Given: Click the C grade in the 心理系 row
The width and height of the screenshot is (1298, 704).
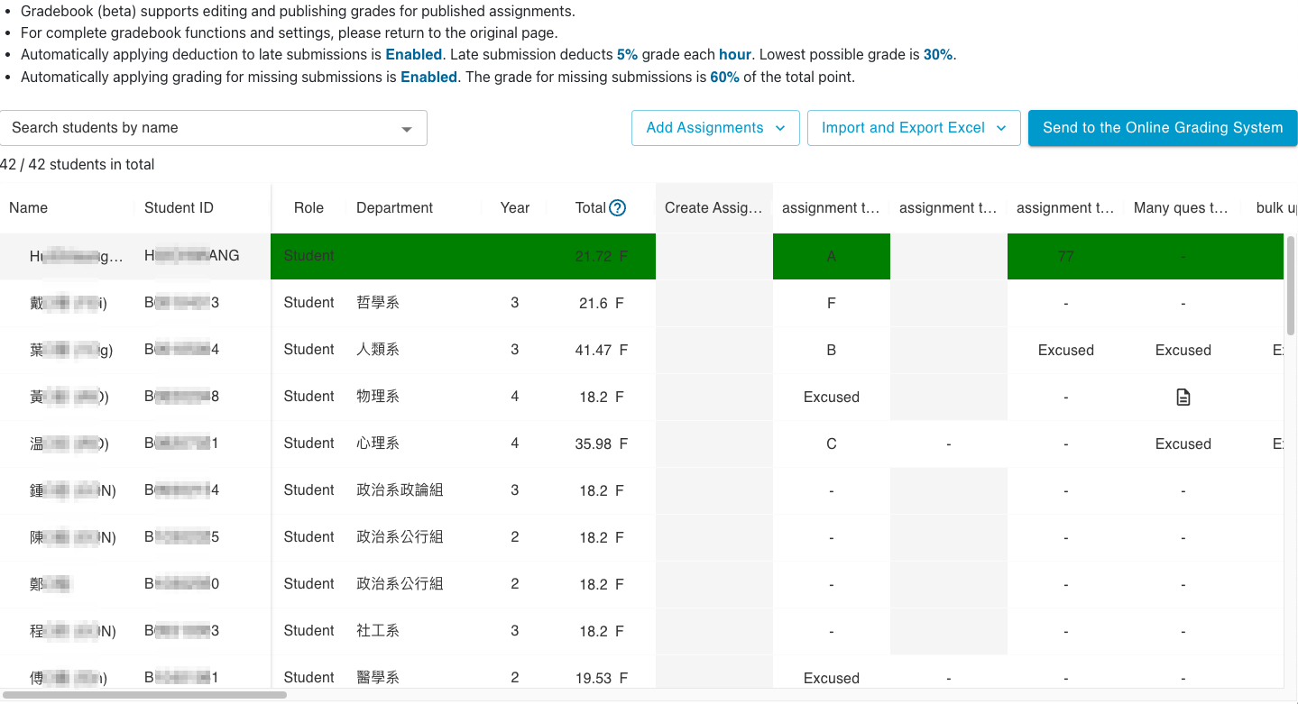Looking at the screenshot, I should tap(832, 443).
